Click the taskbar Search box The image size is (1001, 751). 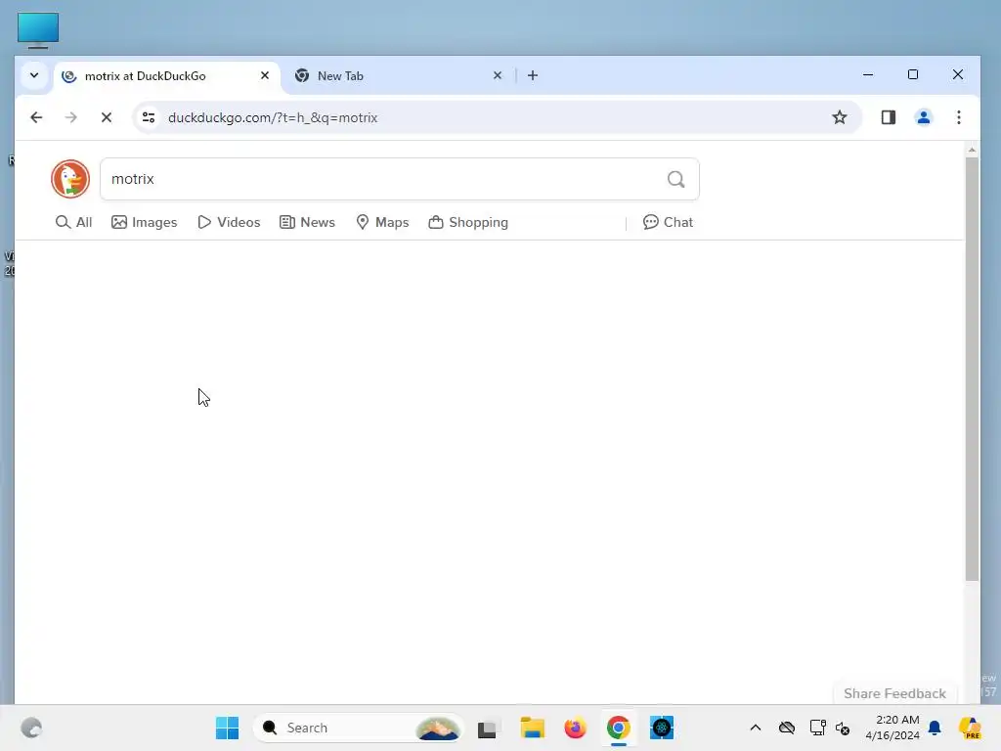(359, 728)
